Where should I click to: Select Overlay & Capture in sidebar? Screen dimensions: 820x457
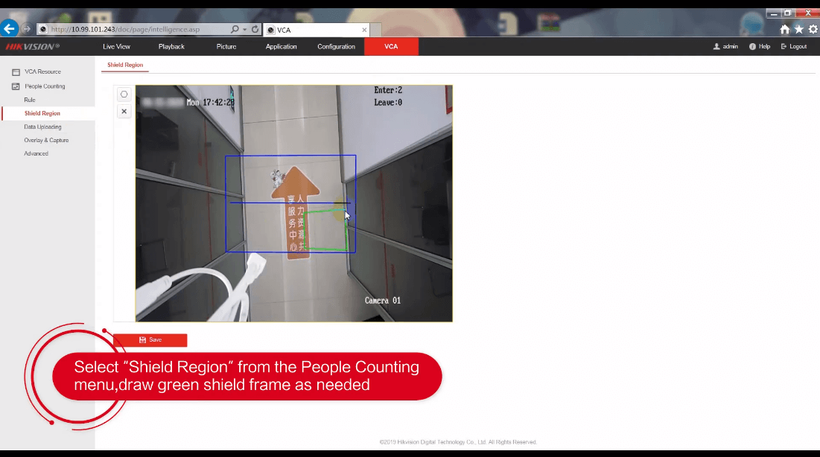click(46, 140)
